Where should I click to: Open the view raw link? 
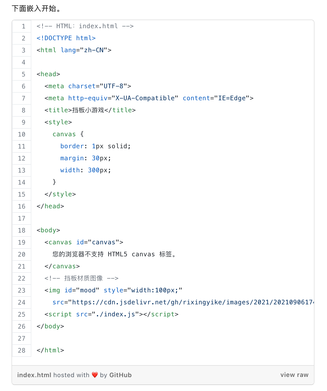click(x=294, y=375)
